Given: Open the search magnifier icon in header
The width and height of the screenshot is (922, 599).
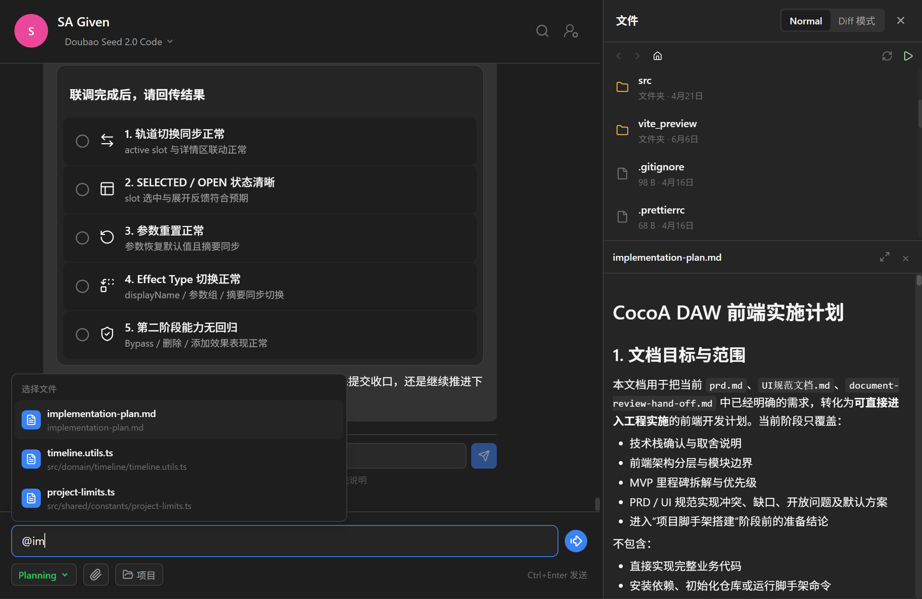Looking at the screenshot, I should [x=542, y=31].
